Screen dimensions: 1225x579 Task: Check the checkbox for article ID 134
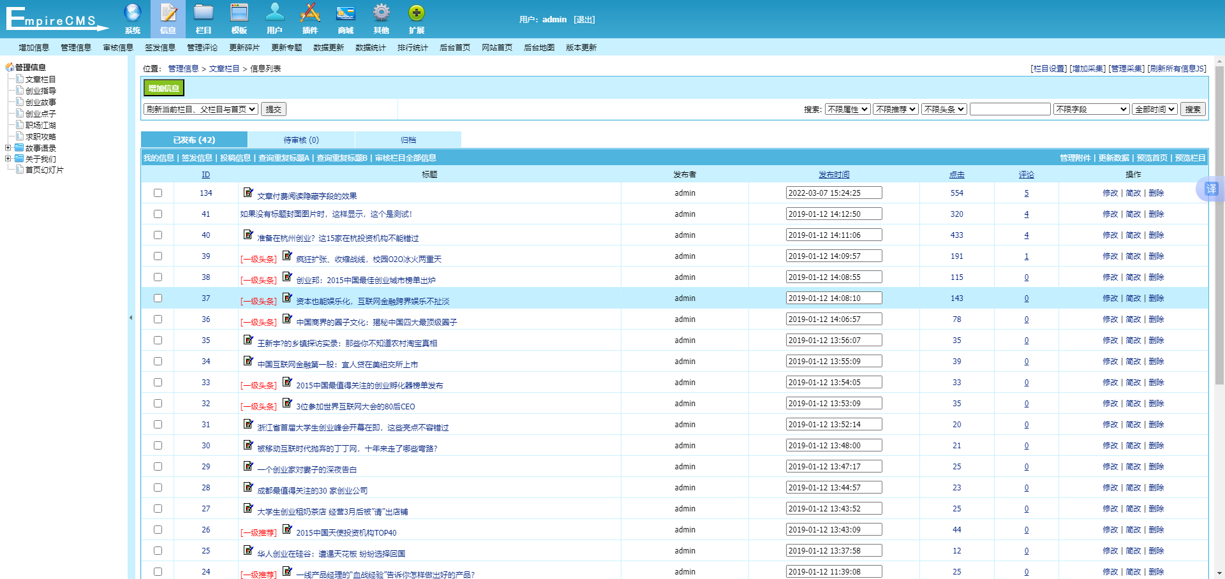click(x=158, y=193)
